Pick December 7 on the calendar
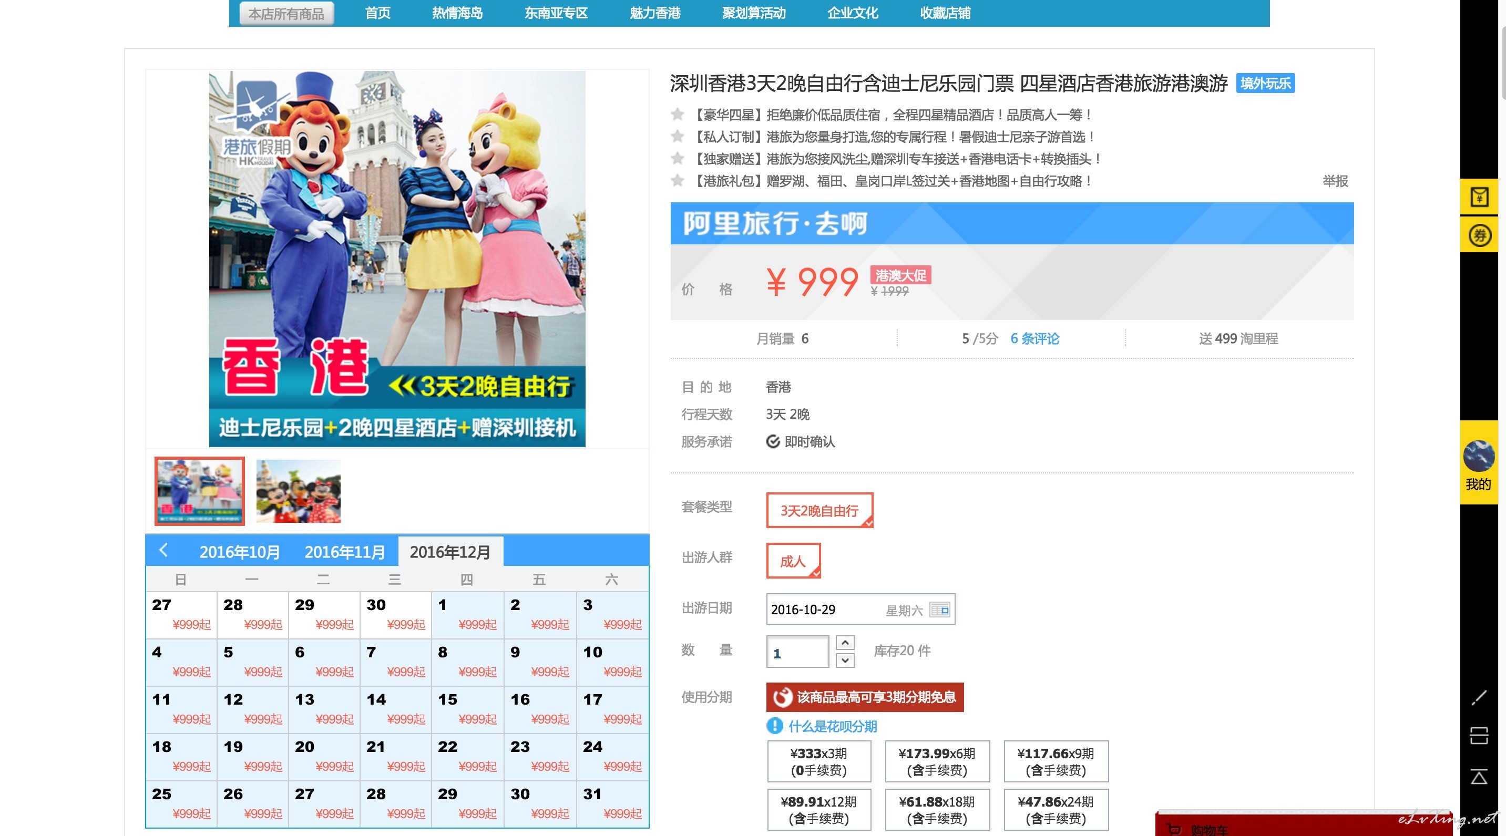Viewport: 1506px width, 836px height. pyautogui.click(x=396, y=663)
